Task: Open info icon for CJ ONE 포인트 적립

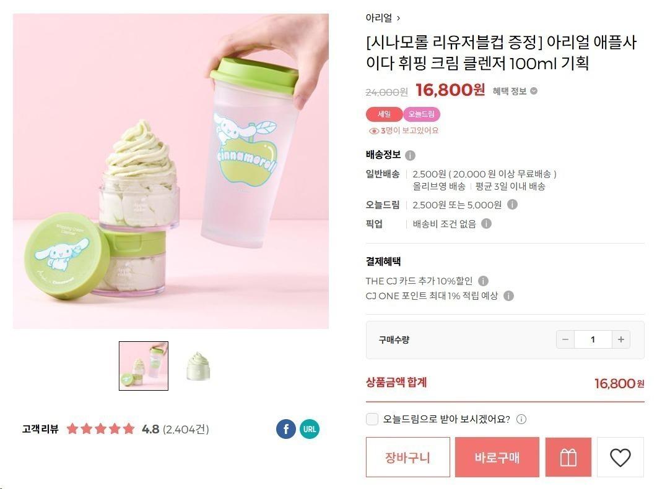Action: click(508, 296)
